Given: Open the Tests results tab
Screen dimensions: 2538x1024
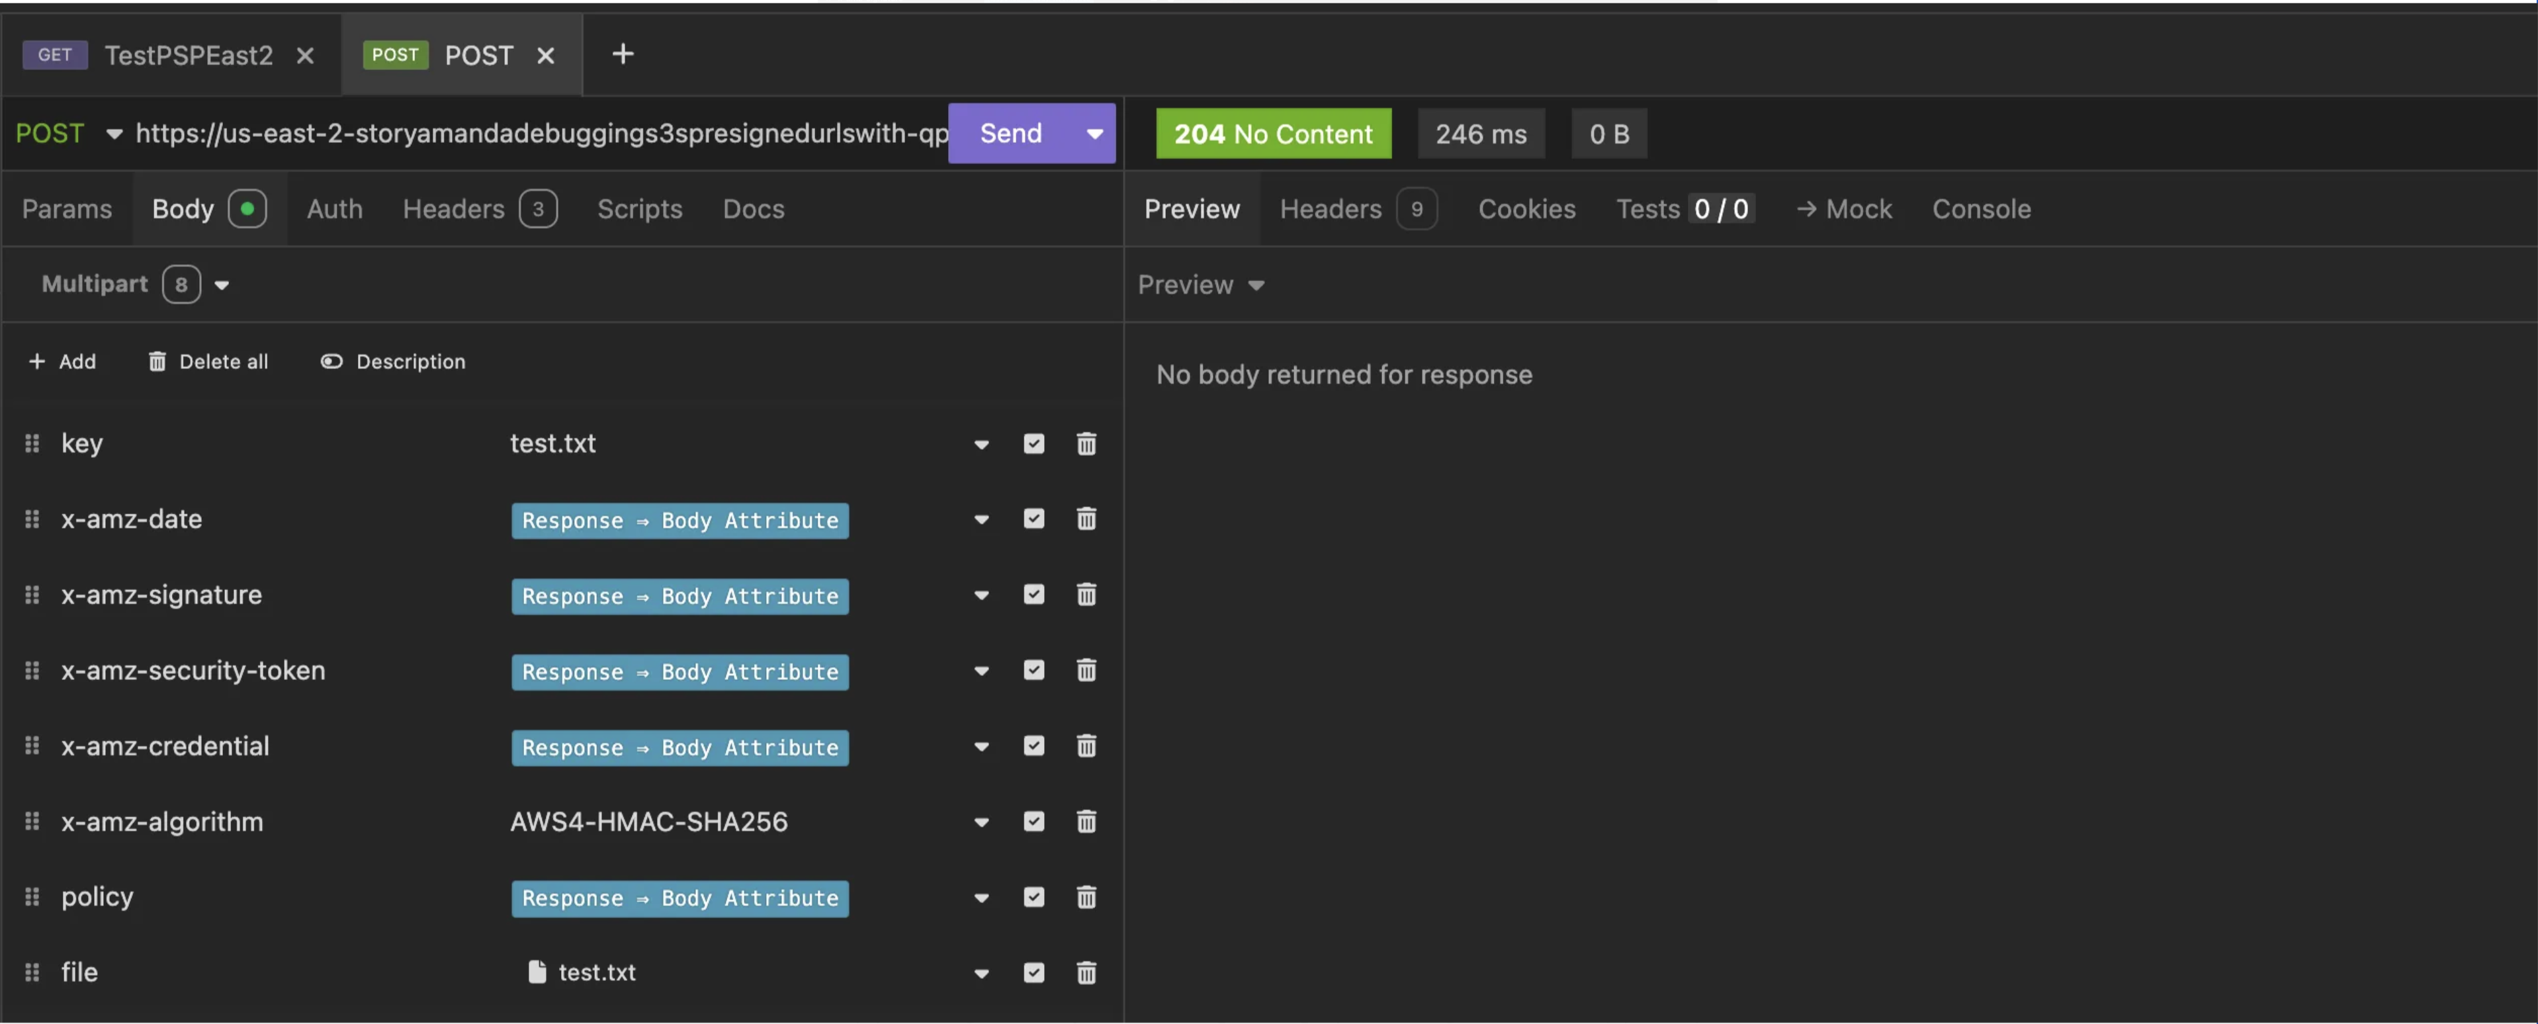Looking at the screenshot, I should click(1685, 209).
